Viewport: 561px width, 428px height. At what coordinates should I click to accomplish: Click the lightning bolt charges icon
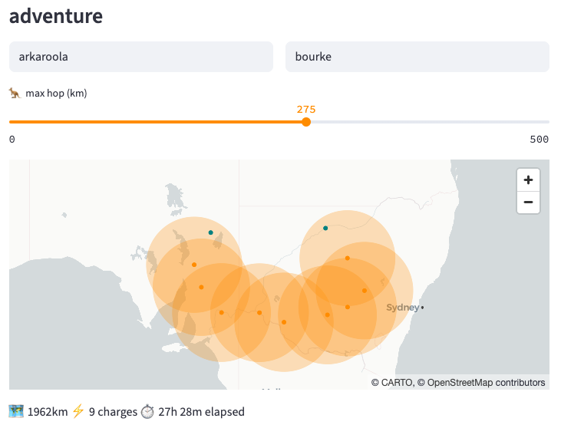coord(78,412)
